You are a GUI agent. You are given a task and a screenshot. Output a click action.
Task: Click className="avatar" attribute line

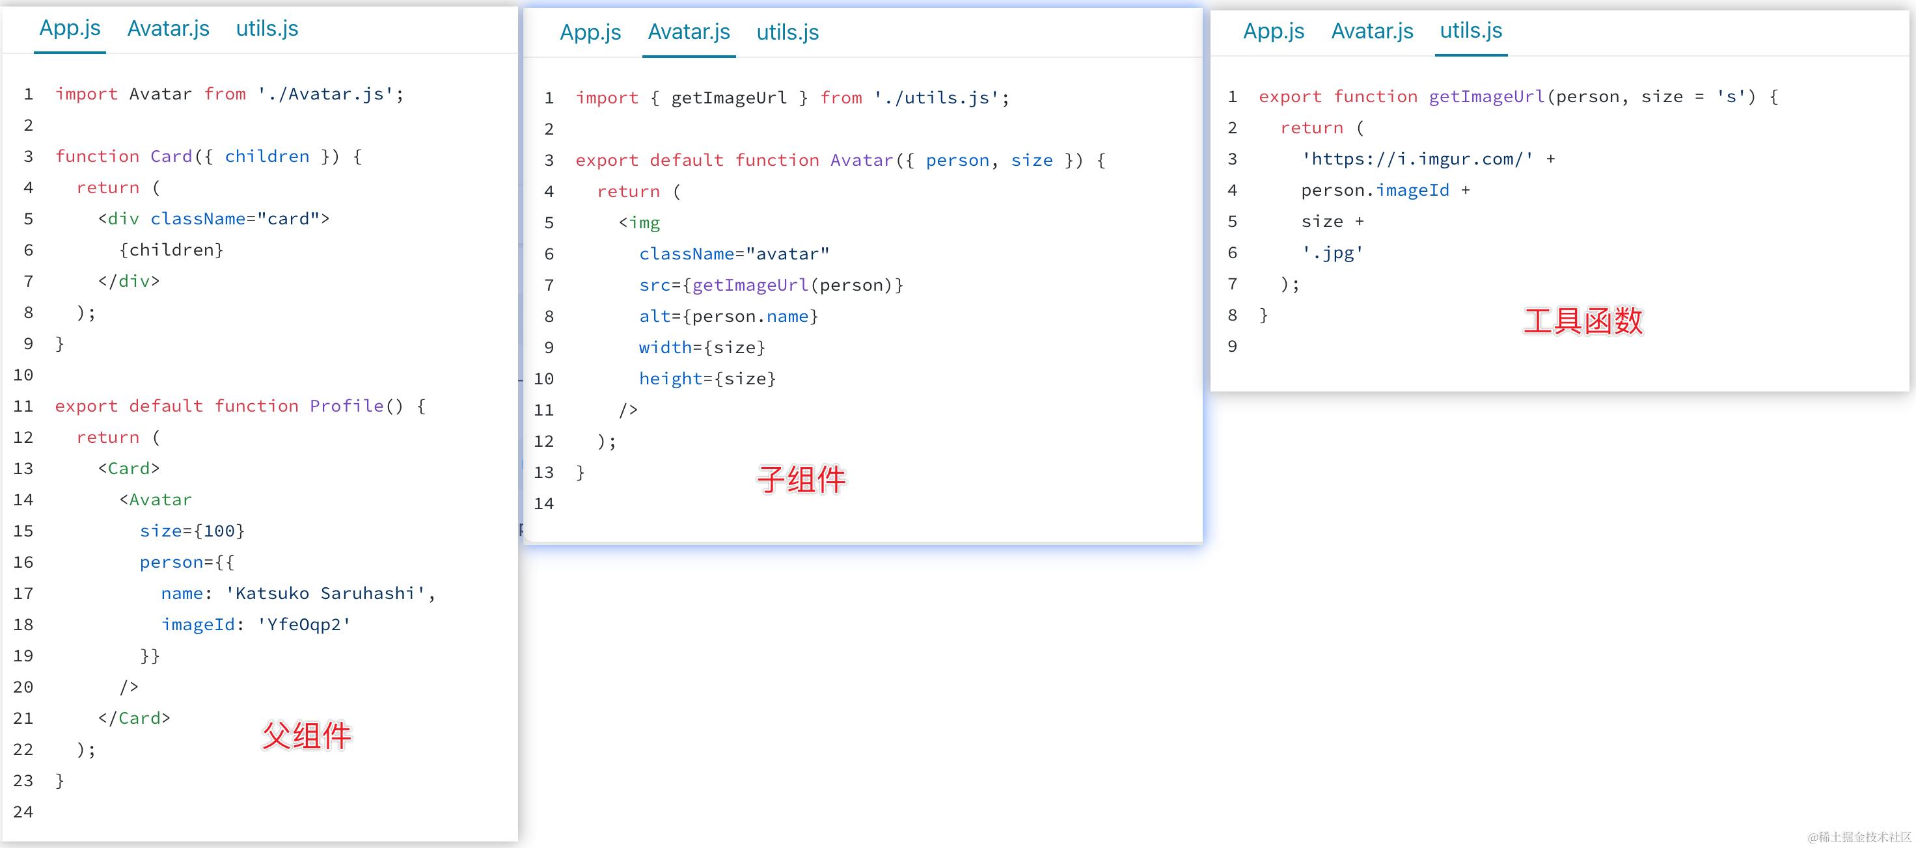pos(733,254)
